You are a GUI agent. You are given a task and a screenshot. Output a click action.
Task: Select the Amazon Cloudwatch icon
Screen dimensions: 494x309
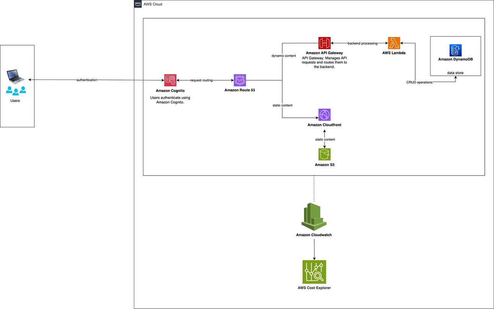click(x=314, y=216)
